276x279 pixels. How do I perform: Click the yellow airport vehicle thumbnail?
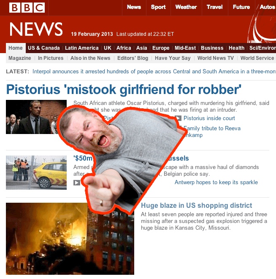(36, 173)
